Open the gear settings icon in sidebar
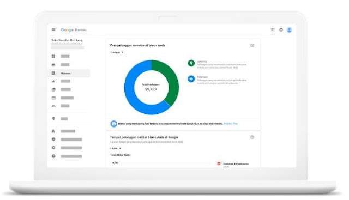The image size is (349, 200). click(53, 148)
